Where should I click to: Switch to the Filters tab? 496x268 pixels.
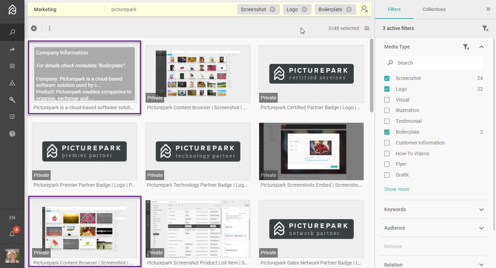(394, 9)
